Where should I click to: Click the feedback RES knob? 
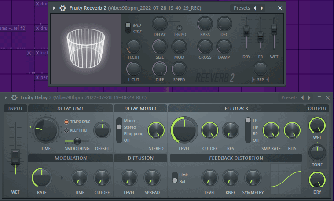pos(231,130)
